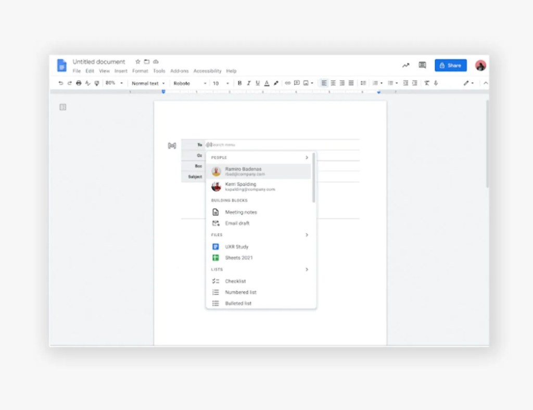Screen dimensions: 533x410
Task: Toggle bold formatting
Action: coord(239,83)
